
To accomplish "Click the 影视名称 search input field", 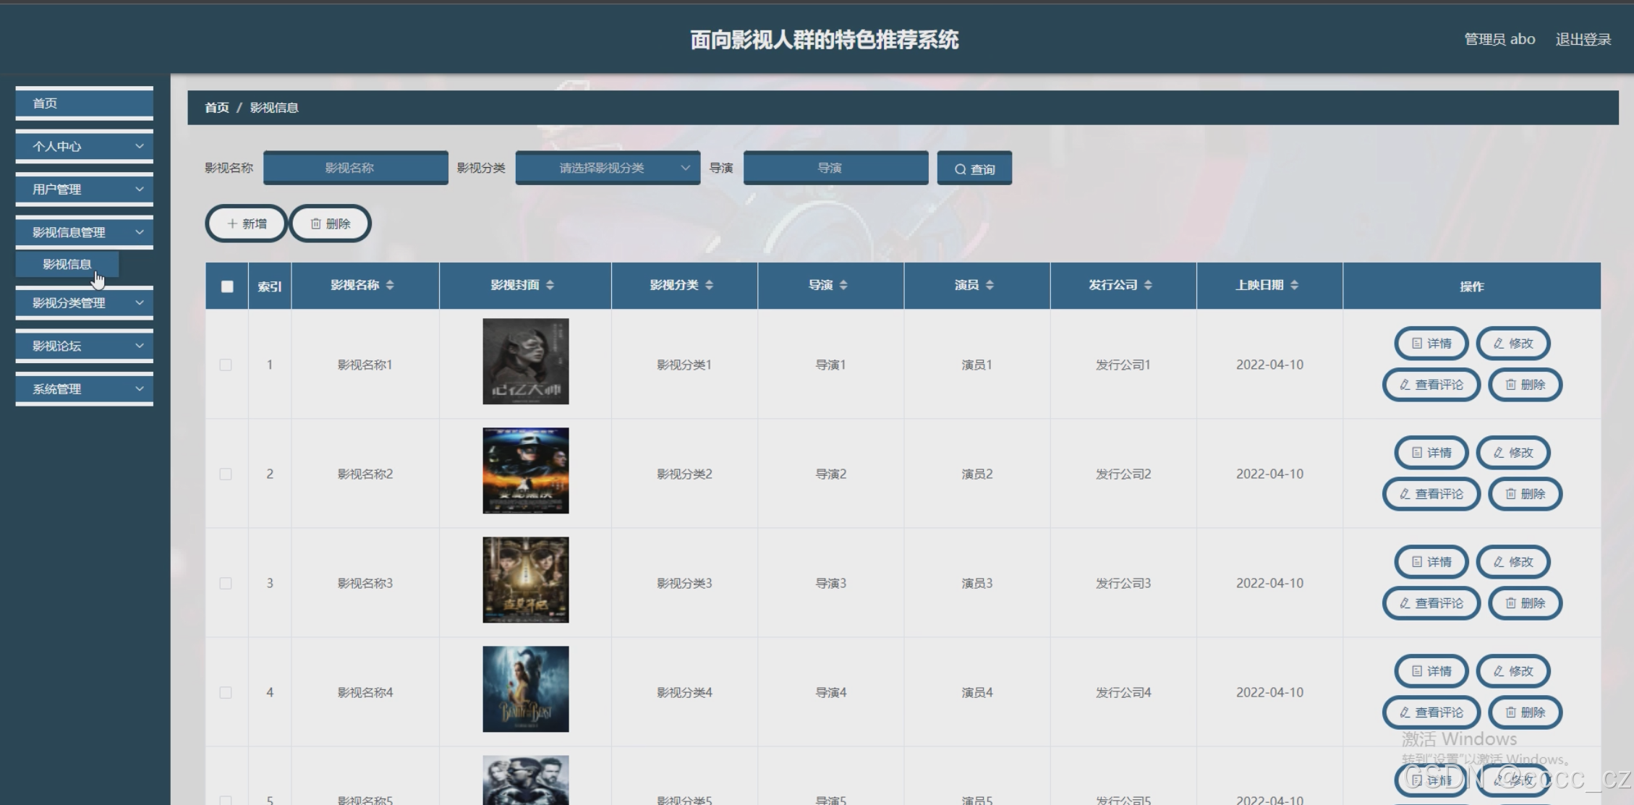I will point(355,168).
